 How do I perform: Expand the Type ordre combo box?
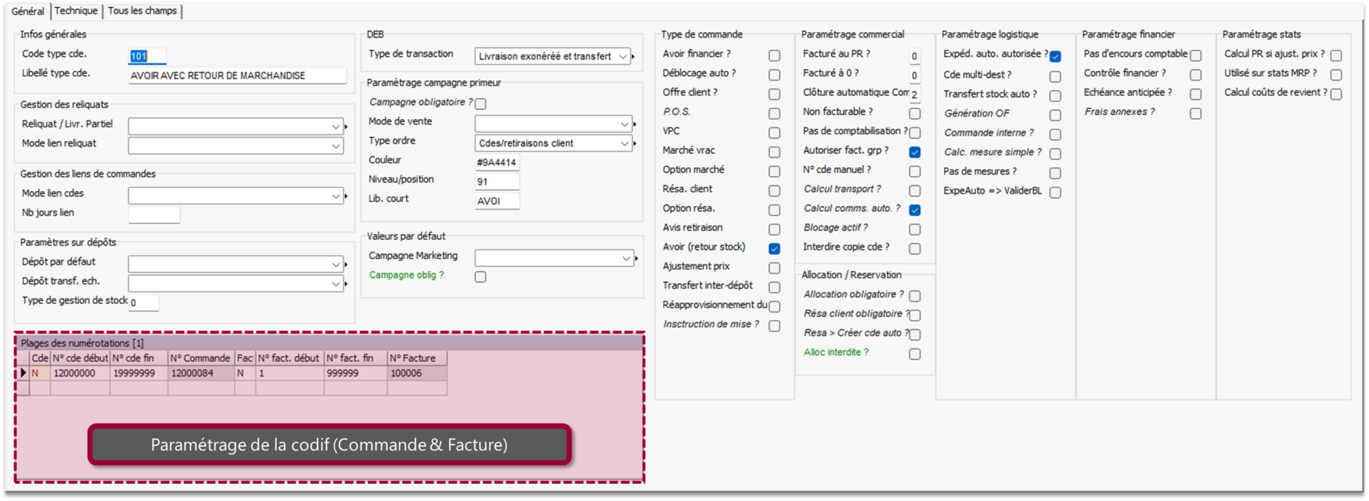tap(624, 143)
